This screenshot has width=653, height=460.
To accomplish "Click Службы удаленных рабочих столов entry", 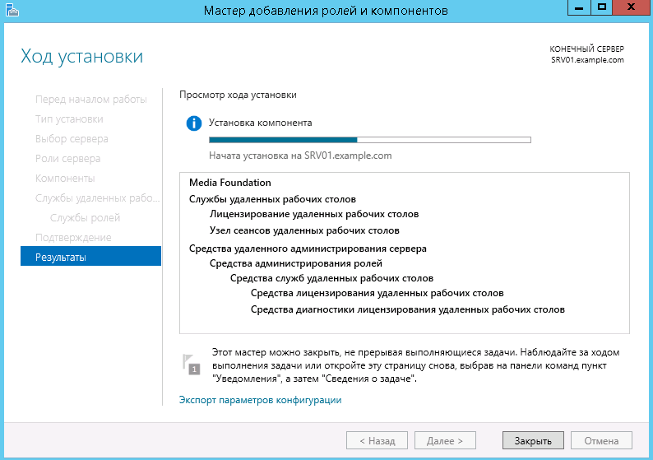I will (x=272, y=199).
